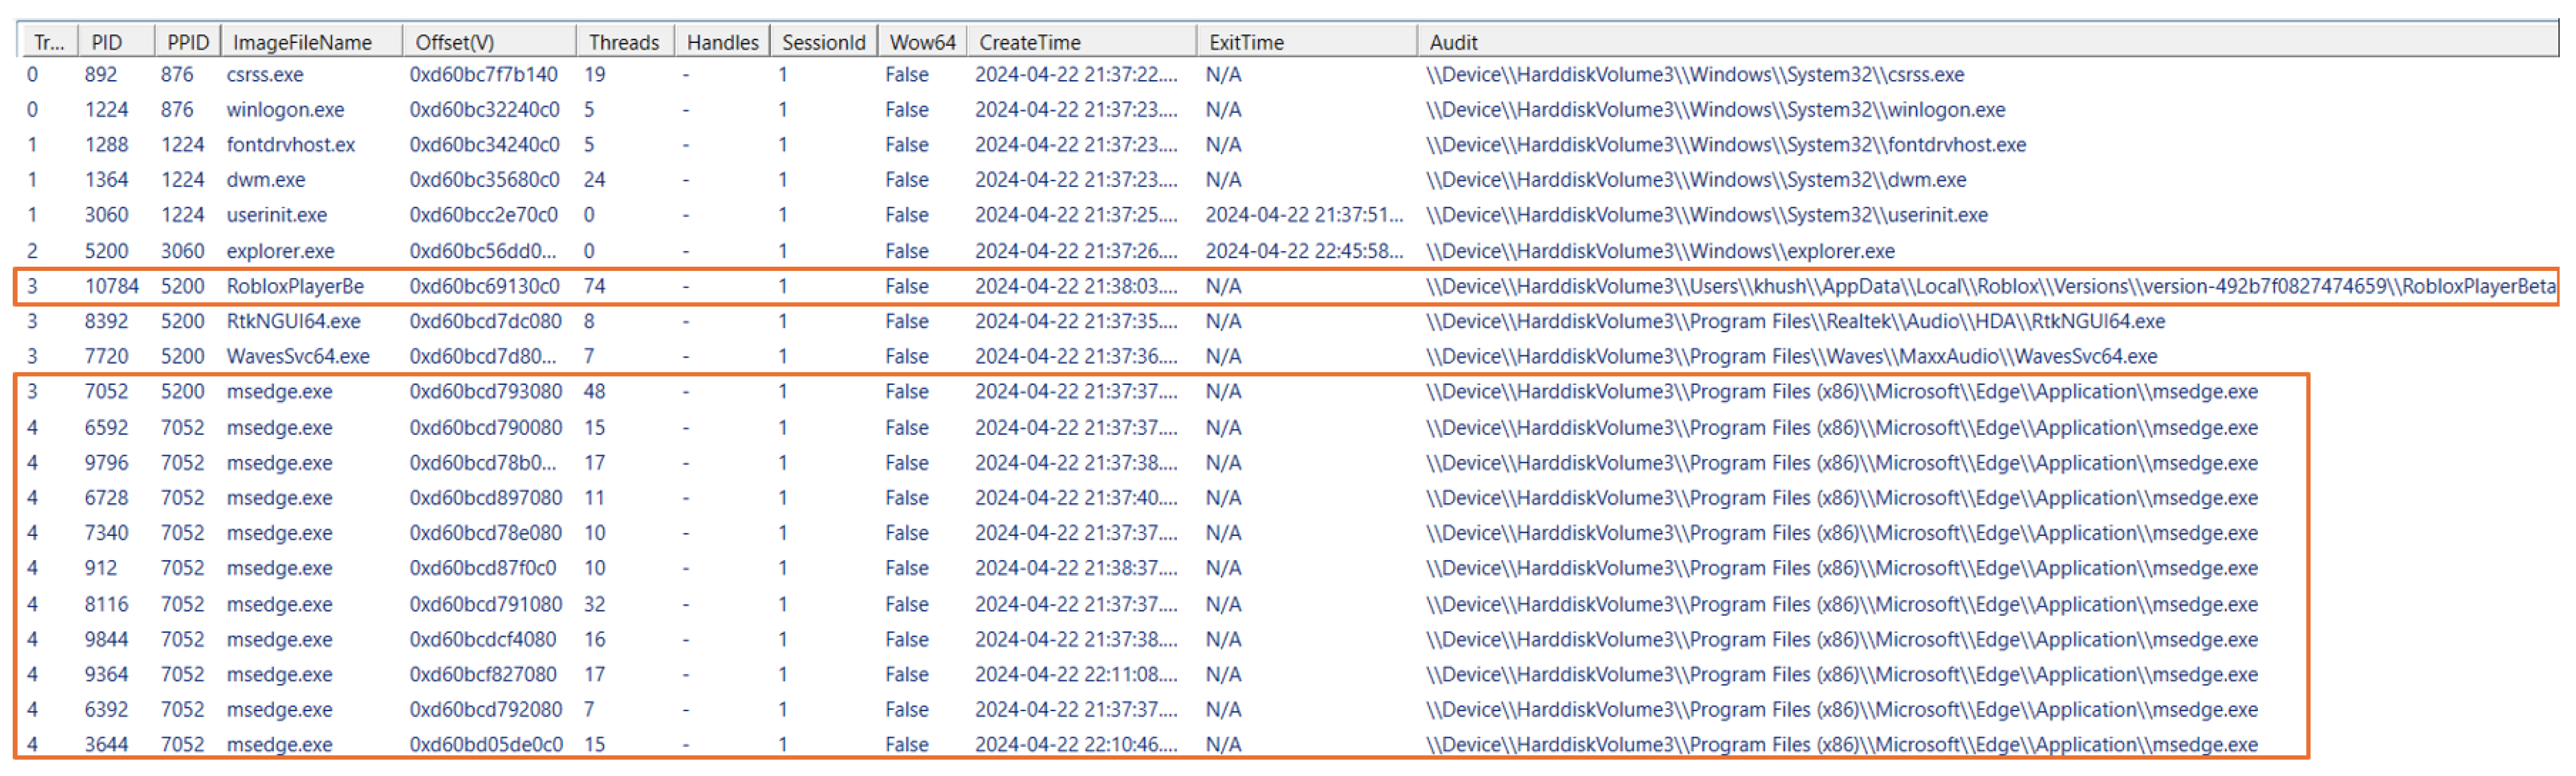Sort the list by Threads column
This screenshot has height=776, width=2576.
pos(623,42)
